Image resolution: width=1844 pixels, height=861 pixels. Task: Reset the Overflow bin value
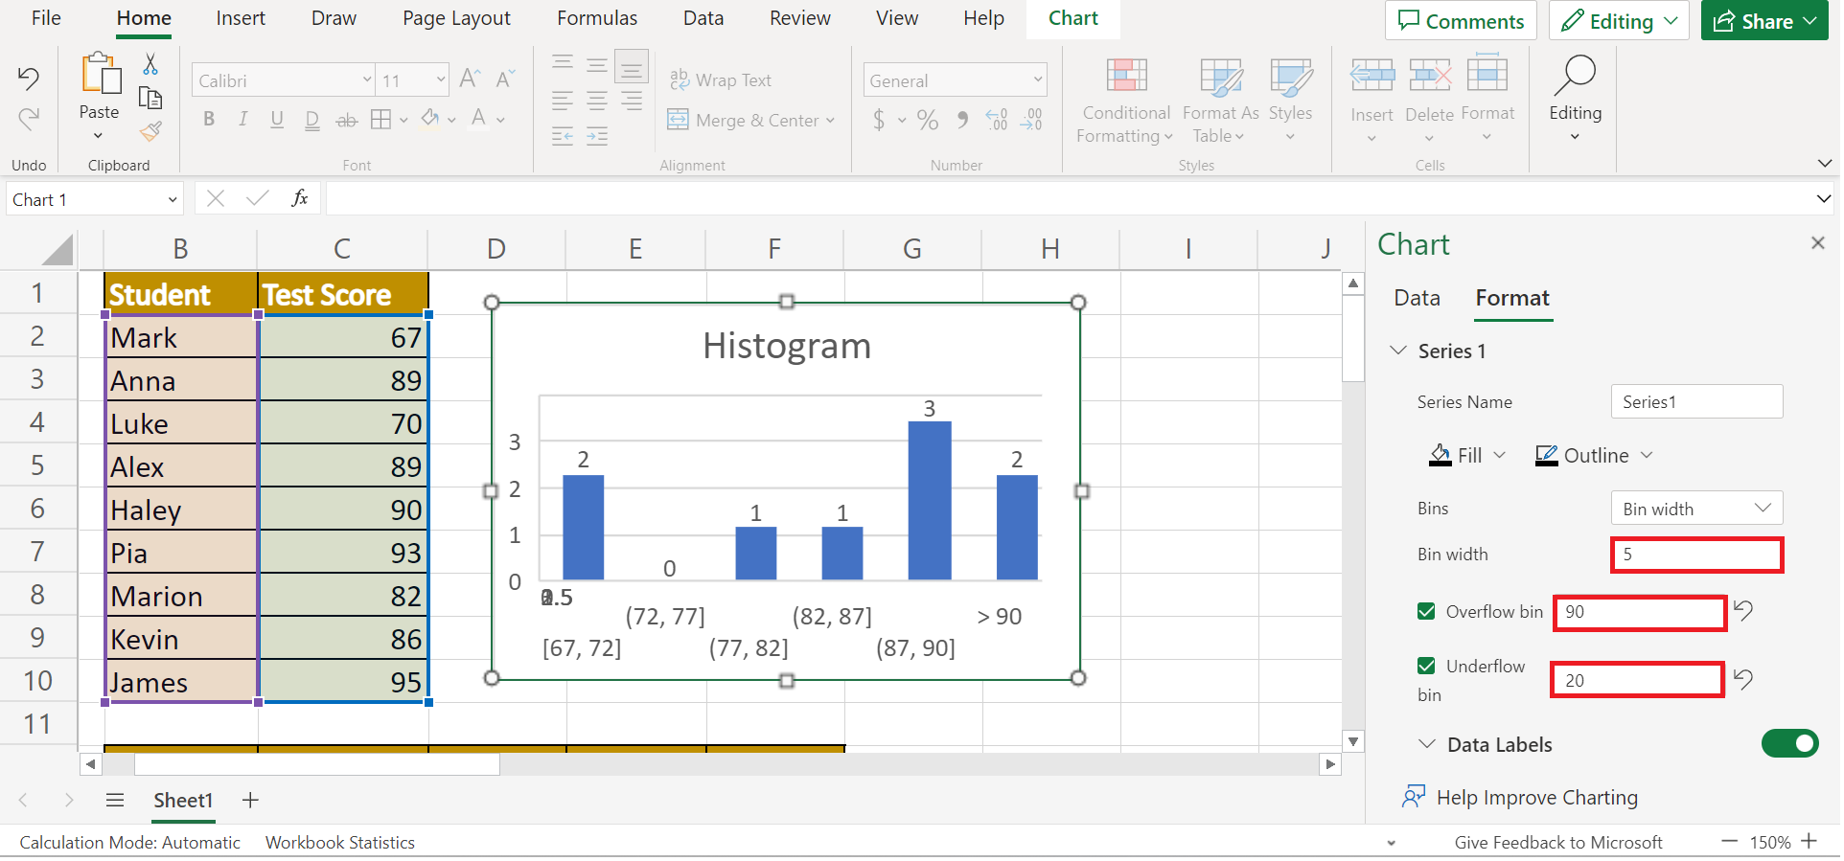(1743, 611)
